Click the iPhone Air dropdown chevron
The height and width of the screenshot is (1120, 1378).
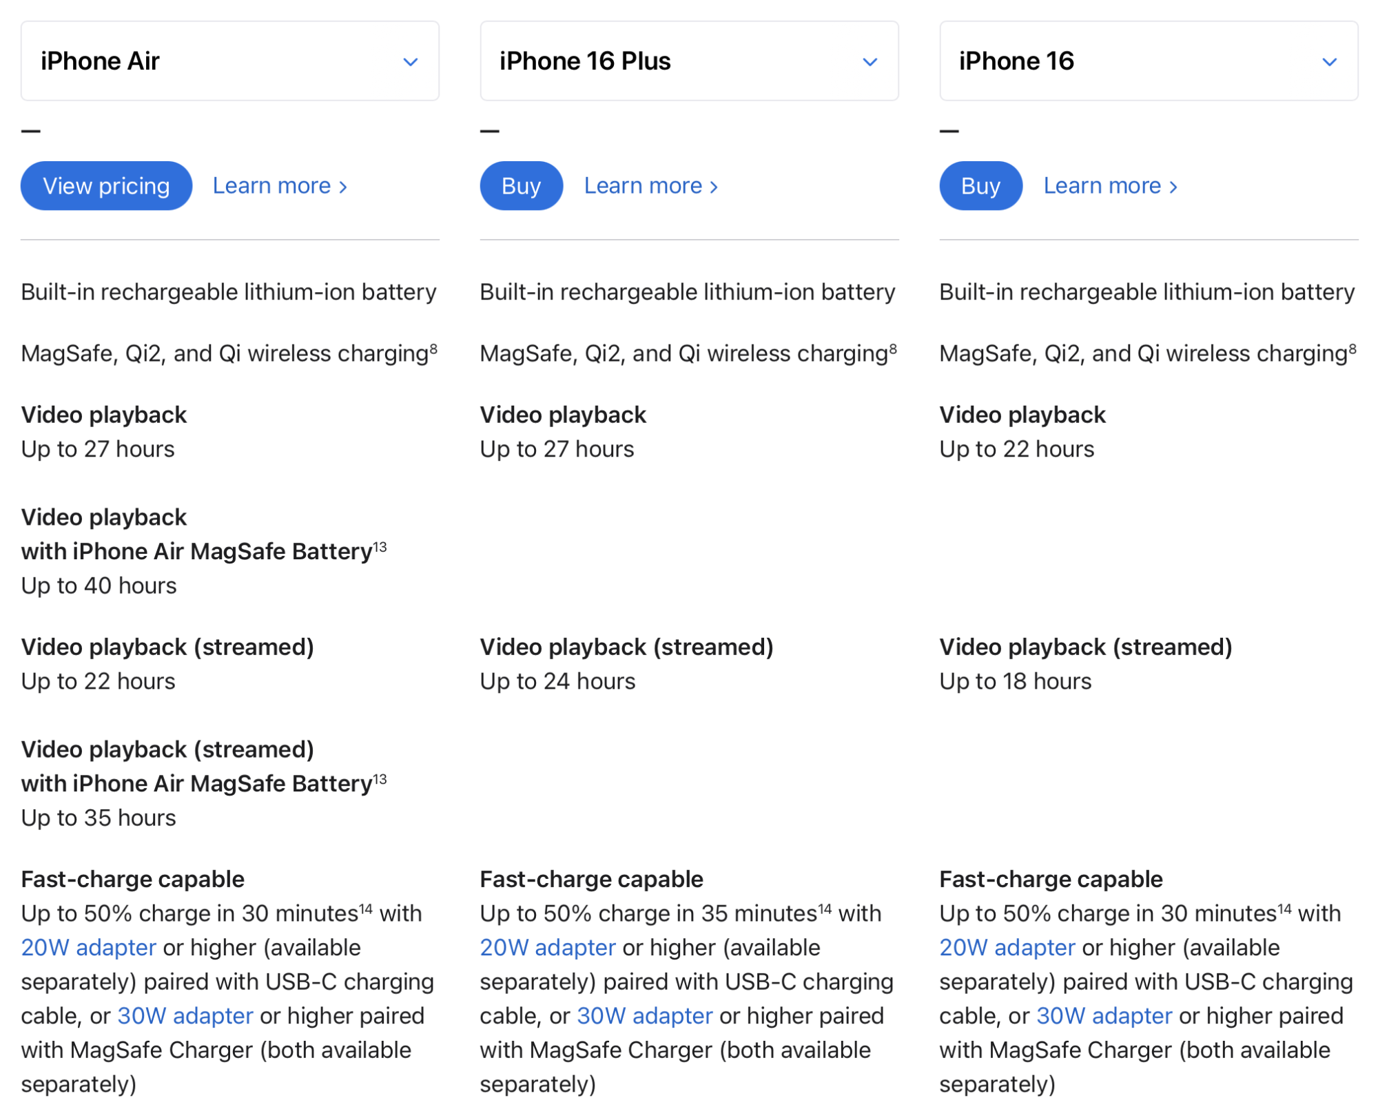(x=411, y=62)
